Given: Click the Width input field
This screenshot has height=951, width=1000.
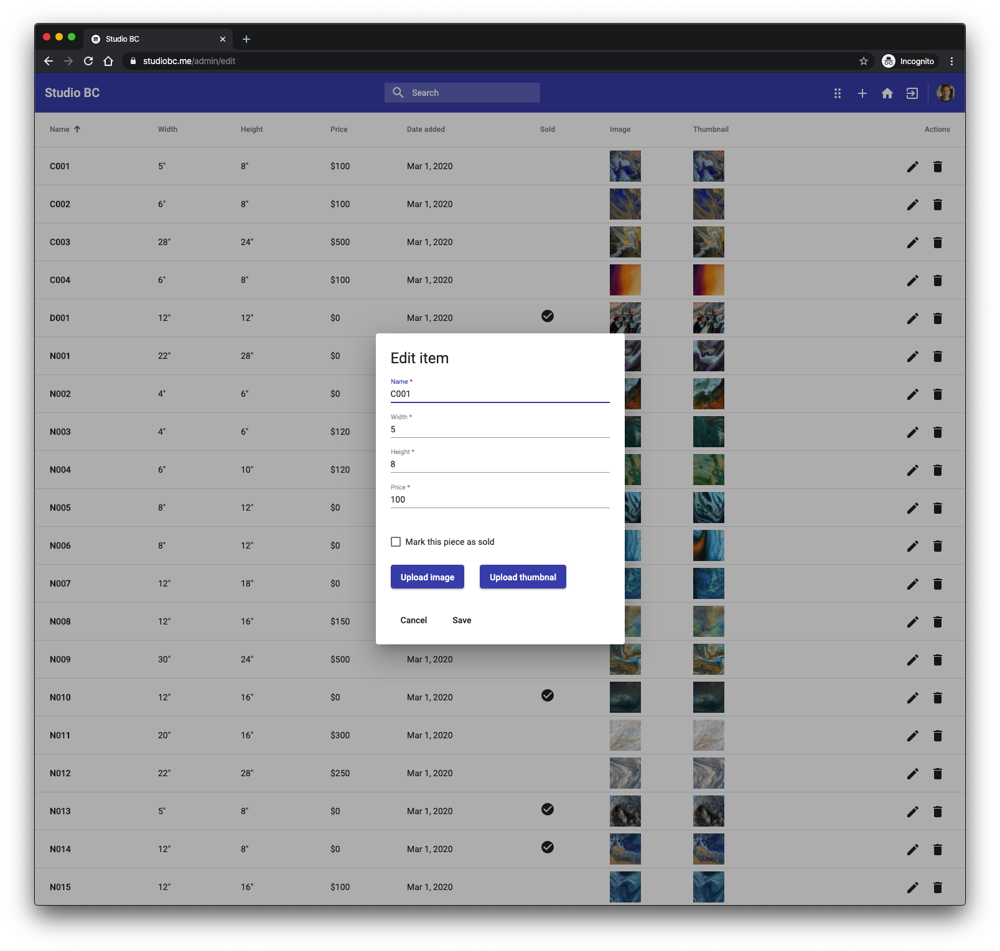Looking at the screenshot, I should tap(500, 429).
